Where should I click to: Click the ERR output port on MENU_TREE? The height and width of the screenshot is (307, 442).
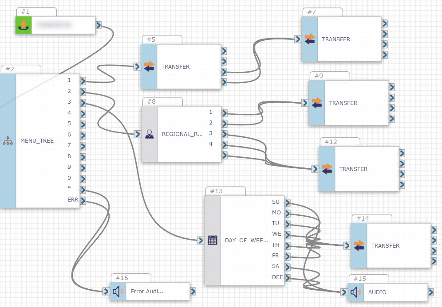pyautogui.click(x=83, y=200)
